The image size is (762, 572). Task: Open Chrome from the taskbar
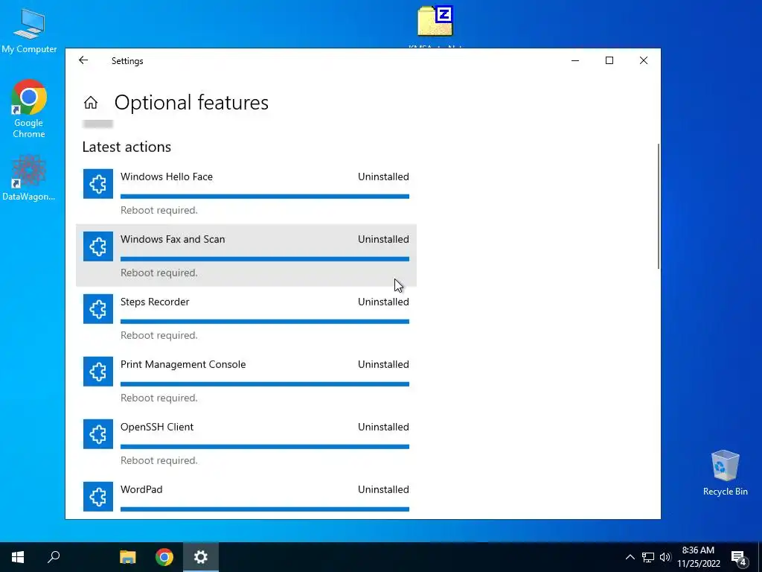coord(164,557)
